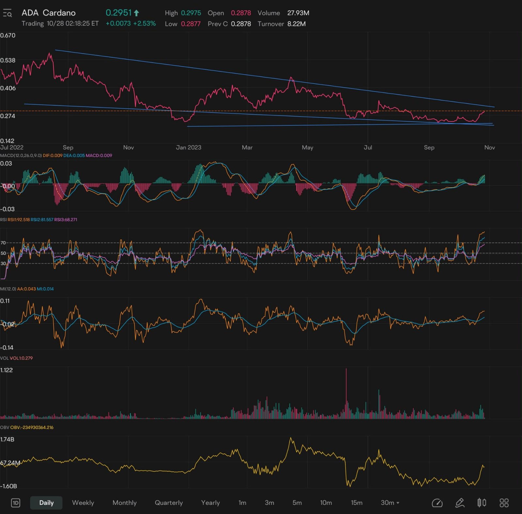Tap the Prev C 0.2878 value
522x514 pixels.
pos(241,24)
